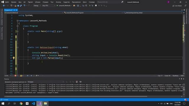Open File Explorer from the taskbar
The width and height of the screenshot is (189, 106).
click(45, 103)
